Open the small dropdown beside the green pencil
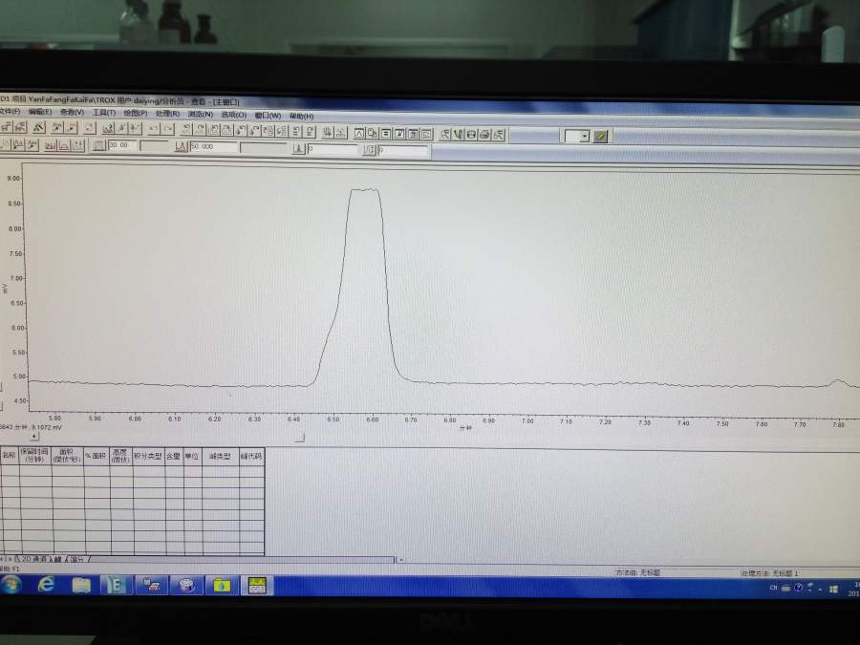This screenshot has width=860, height=645. (x=585, y=136)
